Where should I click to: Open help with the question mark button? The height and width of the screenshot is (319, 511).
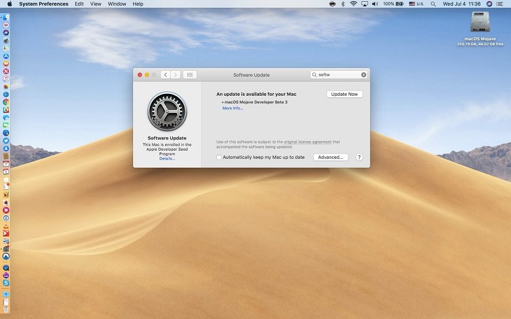tap(359, 157)
